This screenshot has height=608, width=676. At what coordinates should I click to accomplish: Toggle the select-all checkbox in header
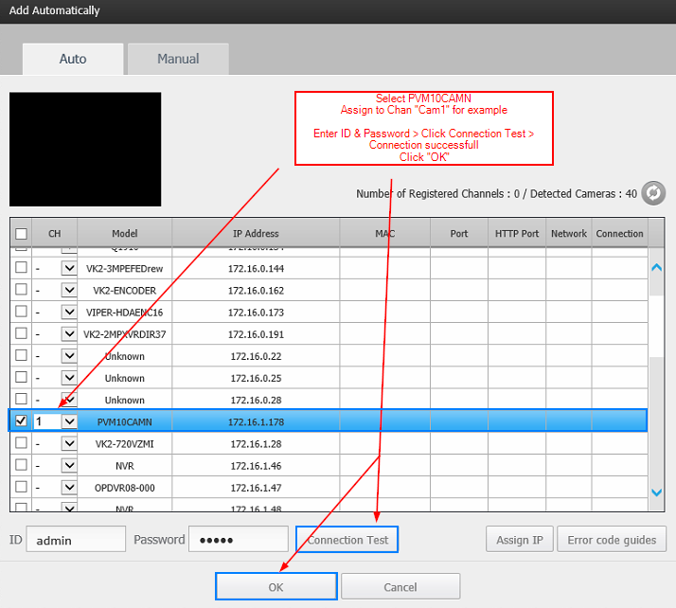(21, 234)
